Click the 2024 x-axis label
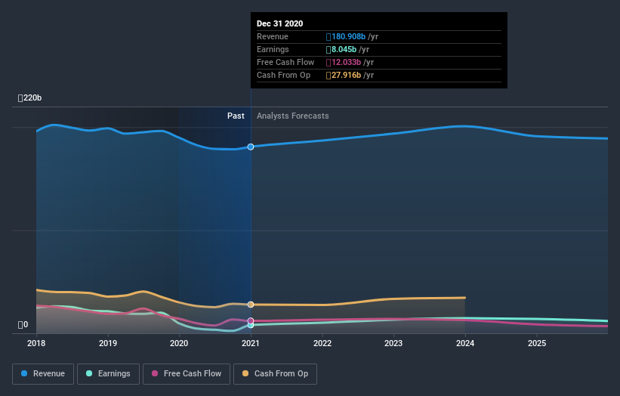This screenshot has width=620, height=396. point(465,343)
